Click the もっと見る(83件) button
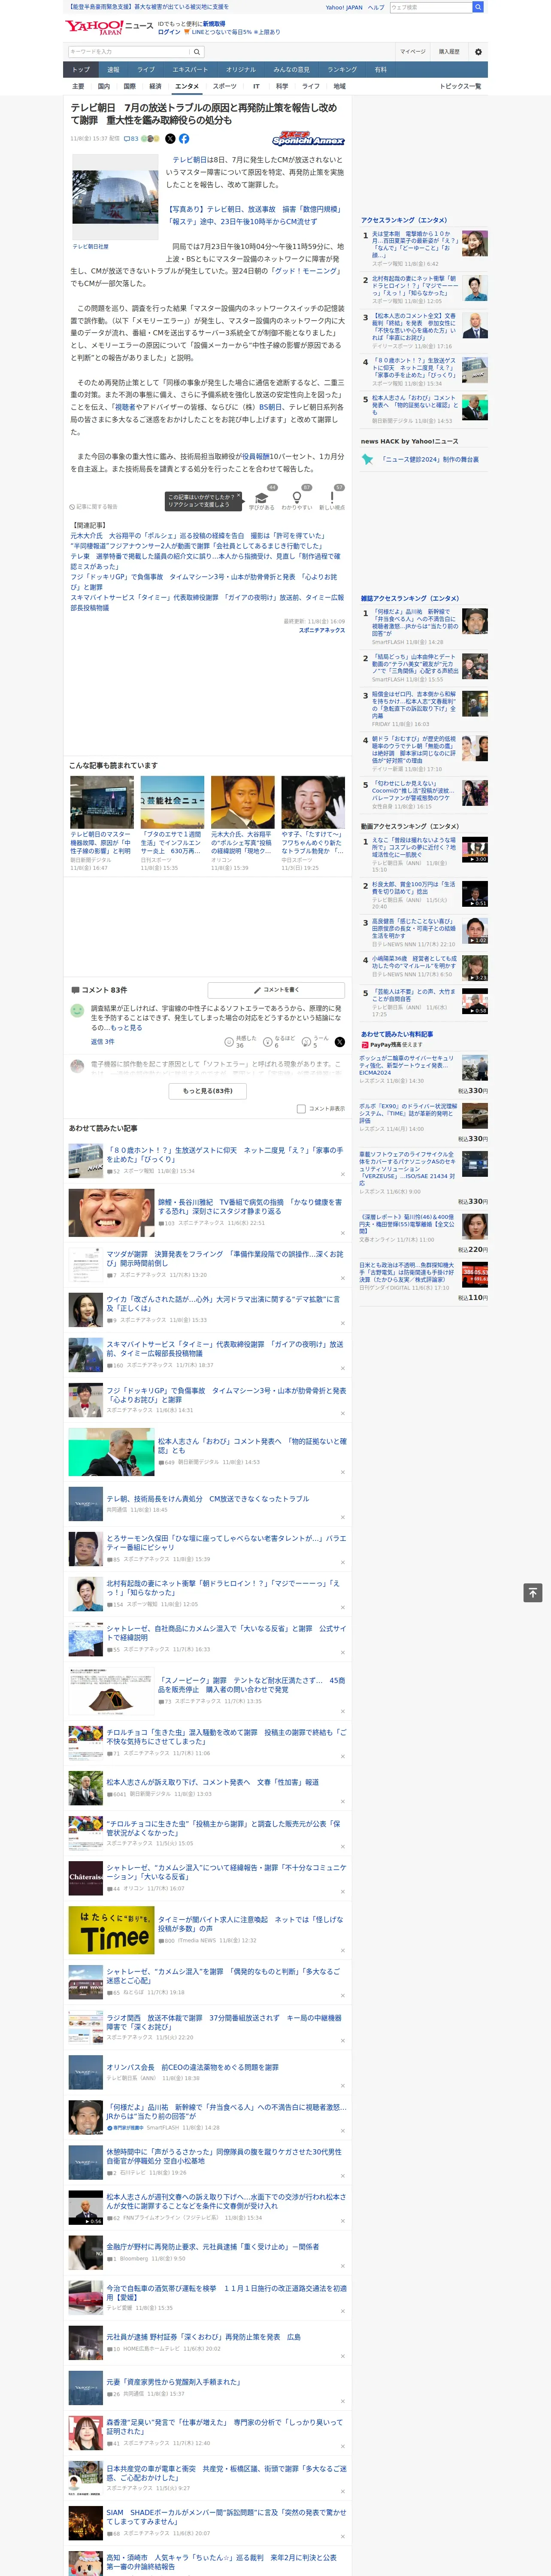The height and width of the screenshot is (2576, 551). coord(208,1090)
